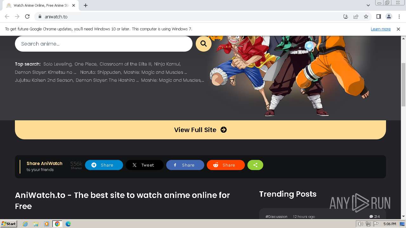Click the Learn more link in update bar

click(381, 29)
